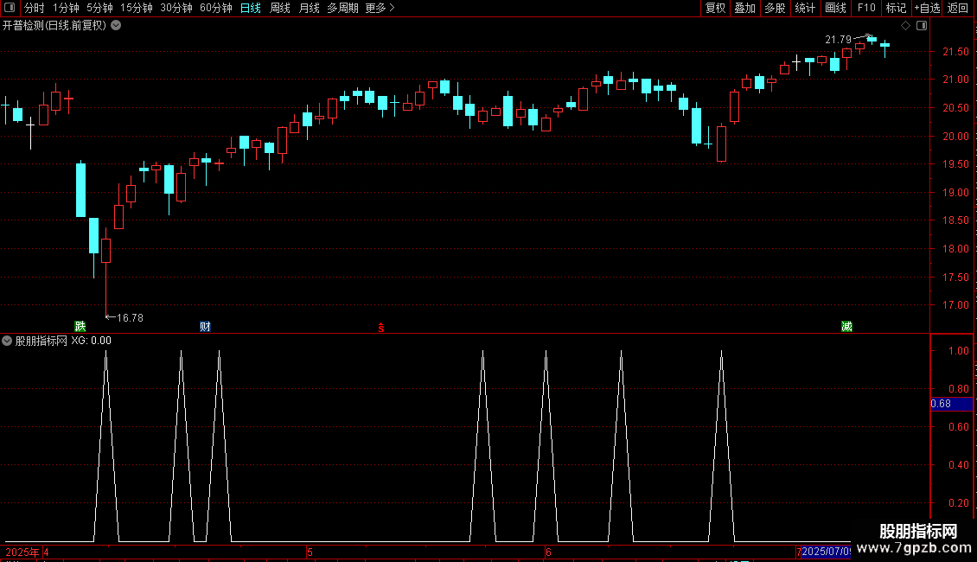This screenshot has width=977, height=562.
Task: Select the 30分钟 period
Action: [176, 8]
